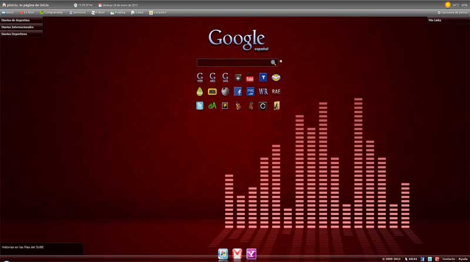Open the deviantArt dA shortcut
The height and width of the screenshot is (262, 470).
212,106
